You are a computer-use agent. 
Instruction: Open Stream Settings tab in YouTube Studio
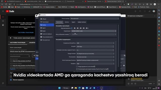[x=18, y=43]
